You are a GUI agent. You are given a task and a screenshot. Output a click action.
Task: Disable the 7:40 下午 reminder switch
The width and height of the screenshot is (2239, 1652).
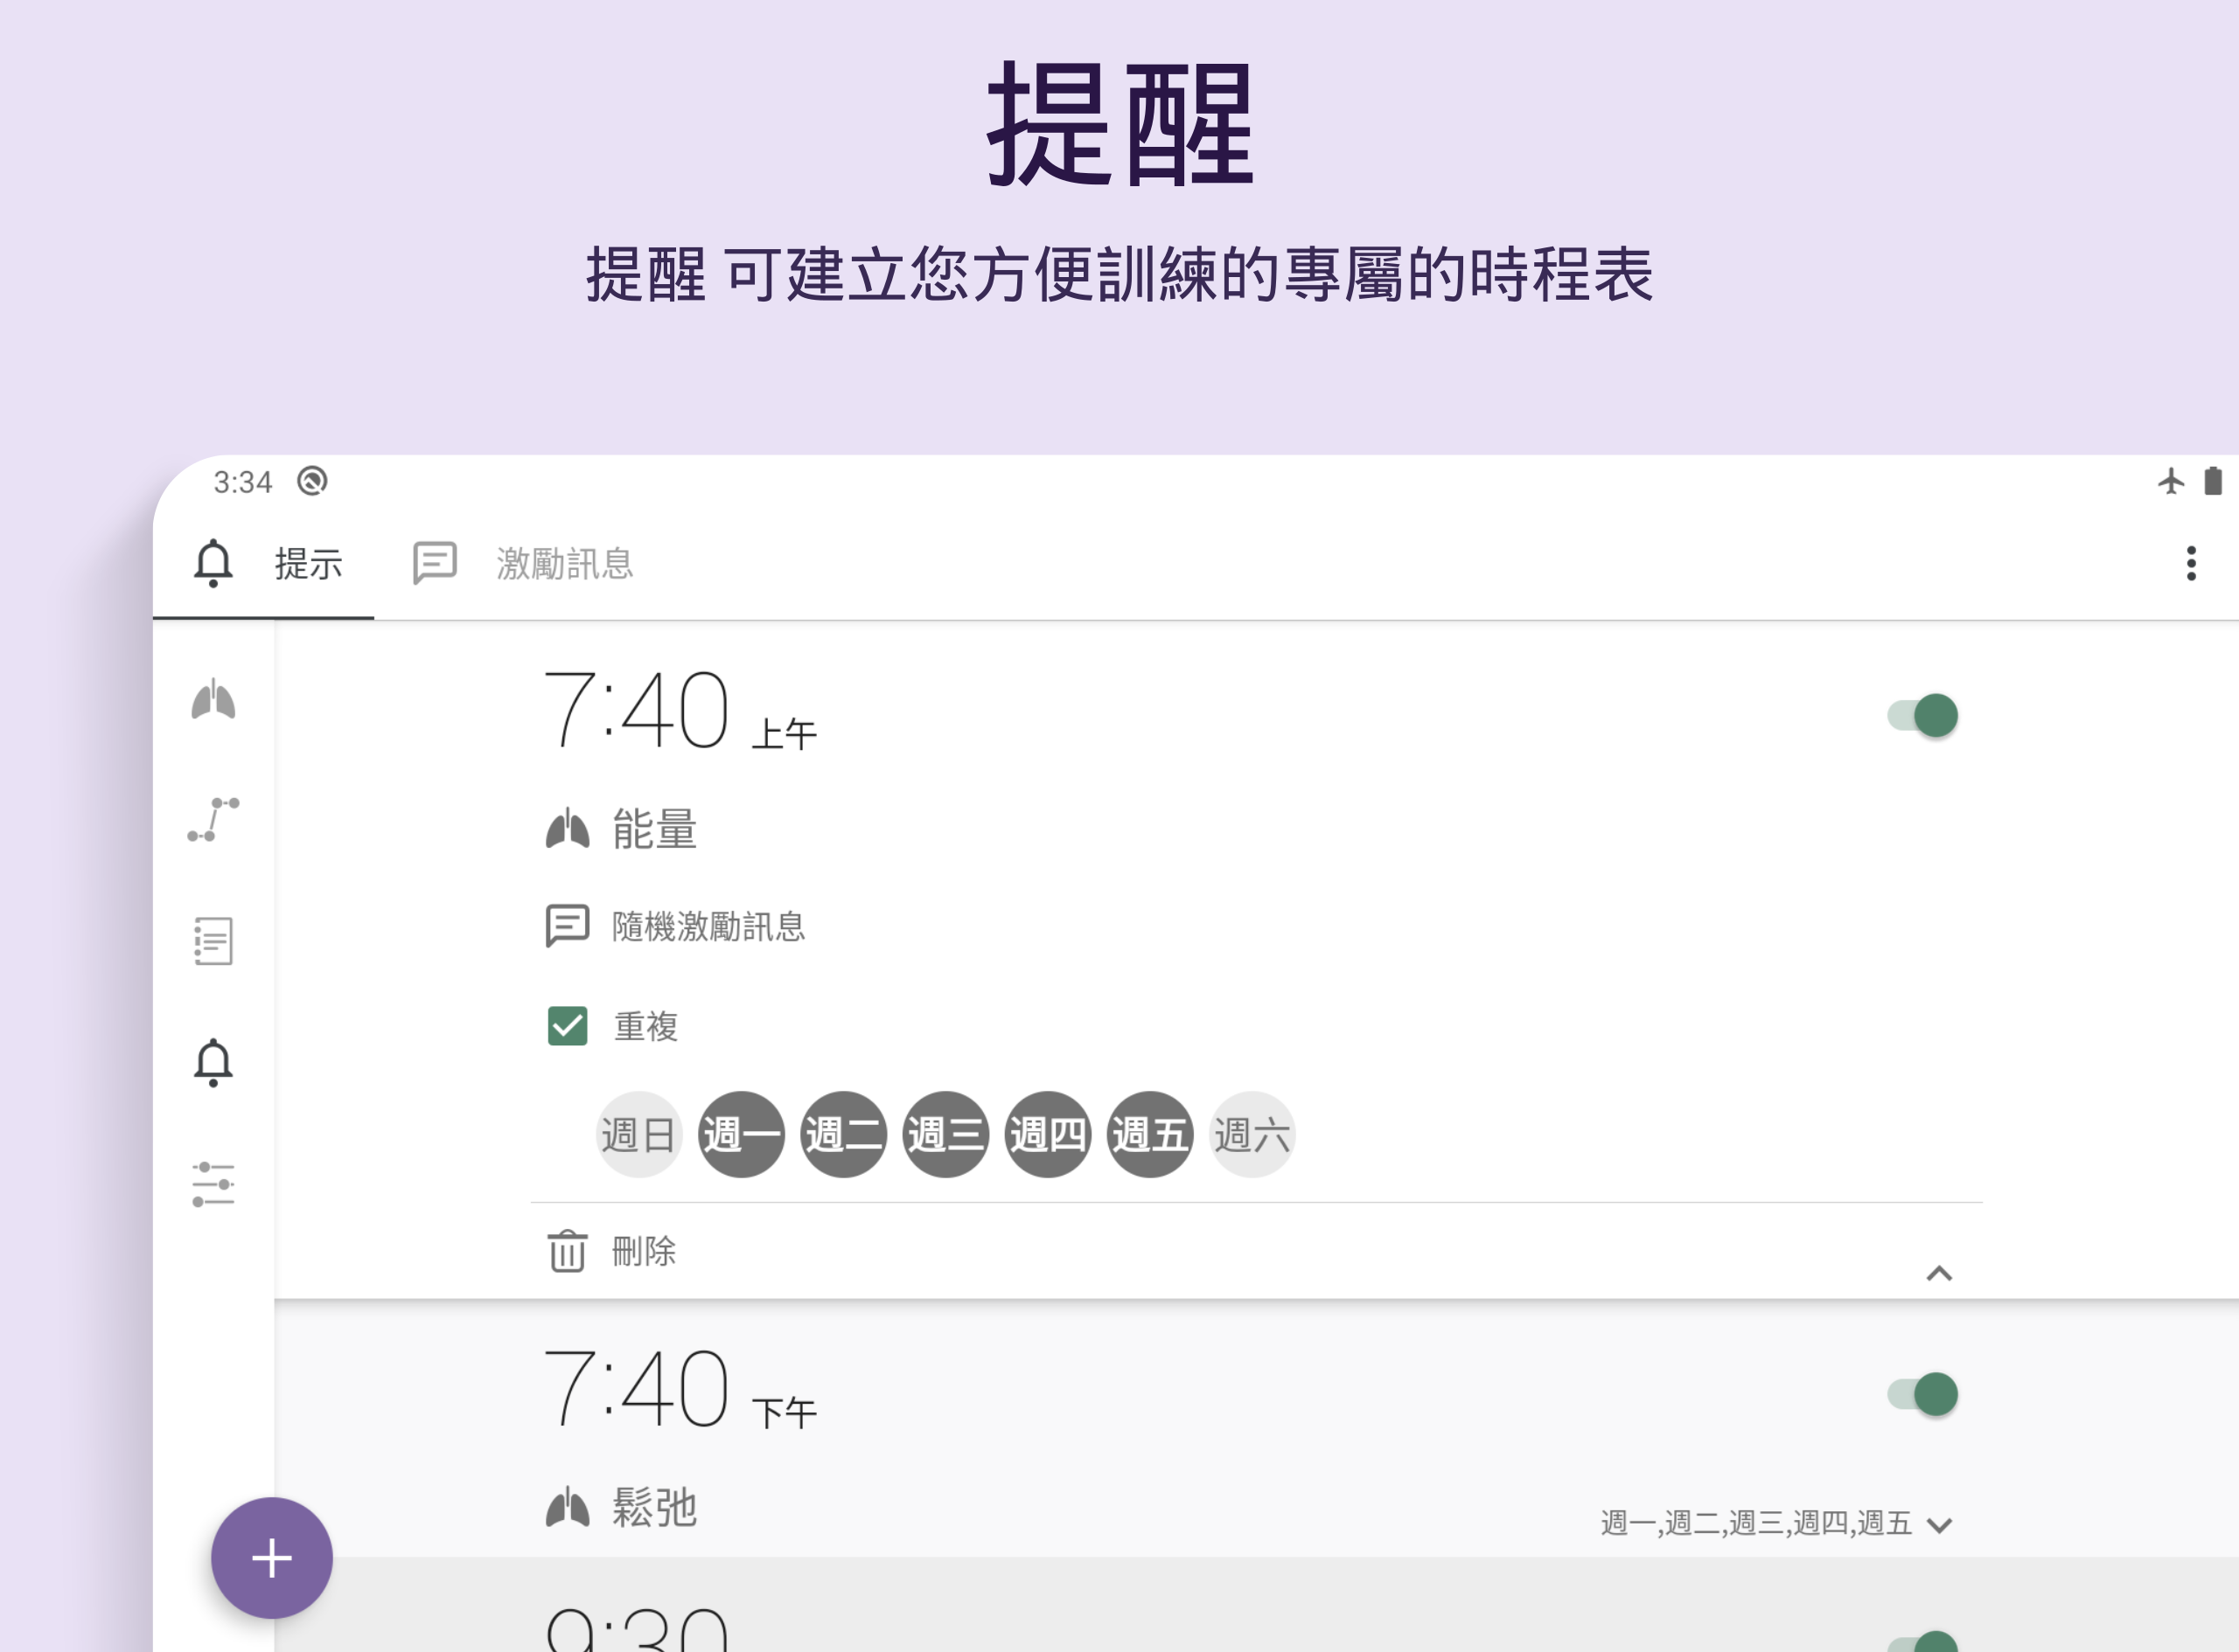tap(1922, 1394)
